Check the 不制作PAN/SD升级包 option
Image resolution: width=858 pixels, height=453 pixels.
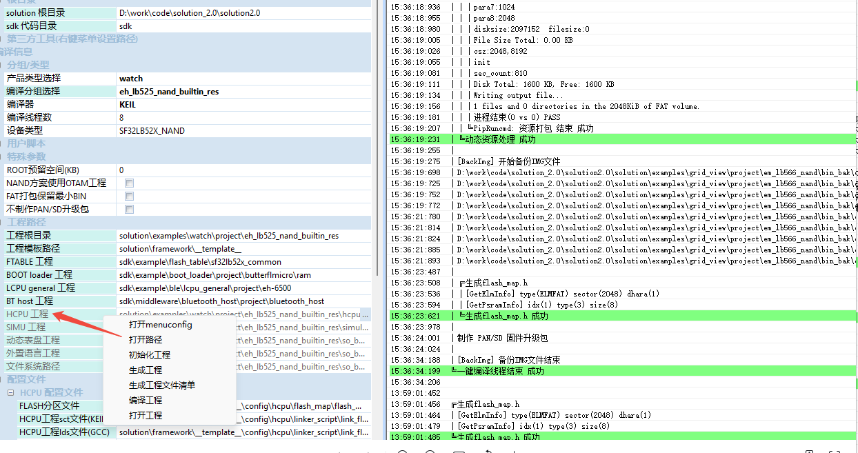click(129, 210)
